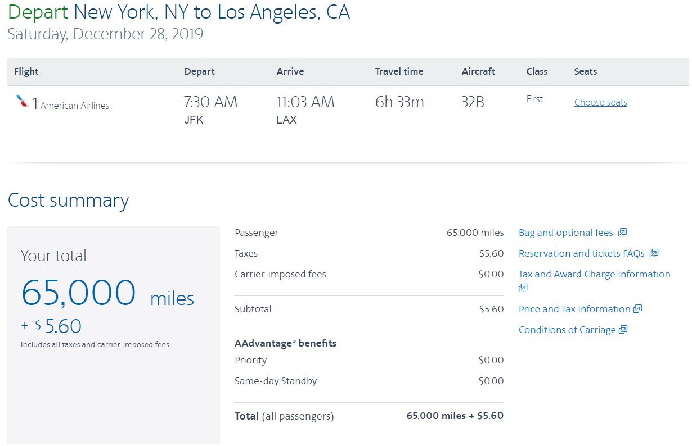This screenshot has width=692, height=446.
Task: Click the AAdvantage benefits heading
Action: pyautogui.click(x=285, y=343)
